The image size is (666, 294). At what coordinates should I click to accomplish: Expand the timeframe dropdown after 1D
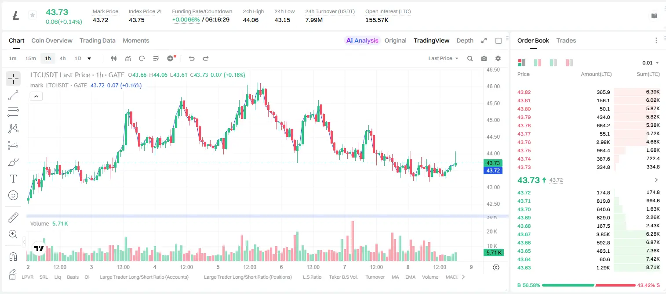click(89, 58)
